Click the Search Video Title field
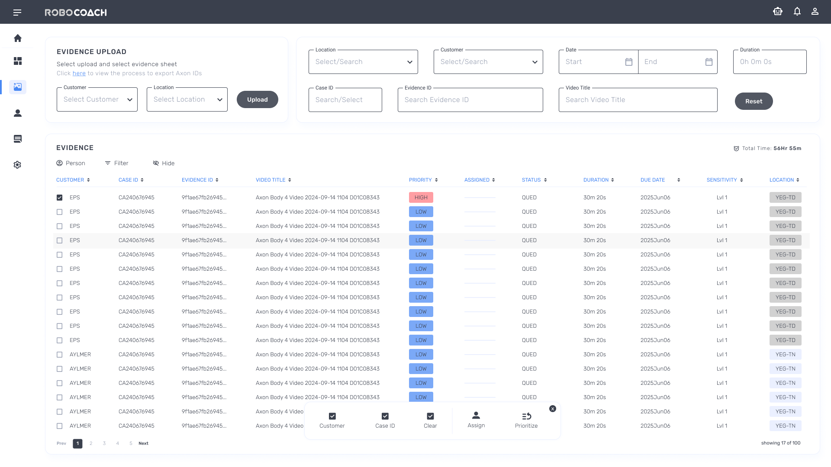This screenshot has width=831, height=467. click(x=638, y=100)
